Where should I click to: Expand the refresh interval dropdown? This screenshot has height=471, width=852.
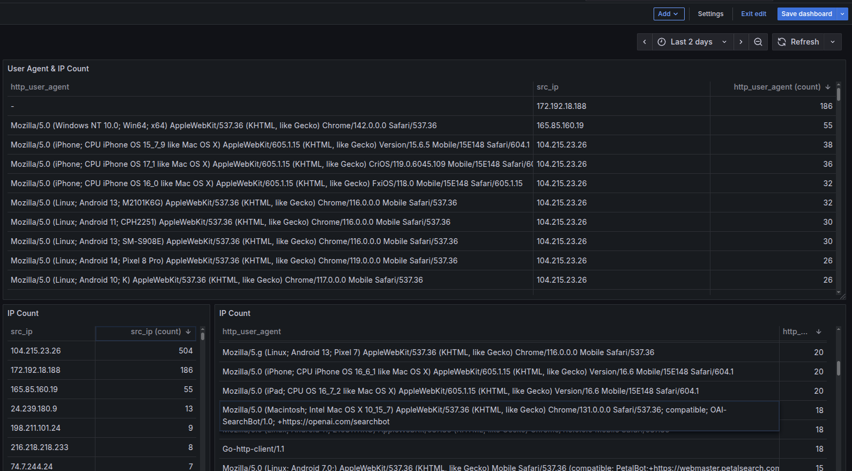click(x=833, y=42)
